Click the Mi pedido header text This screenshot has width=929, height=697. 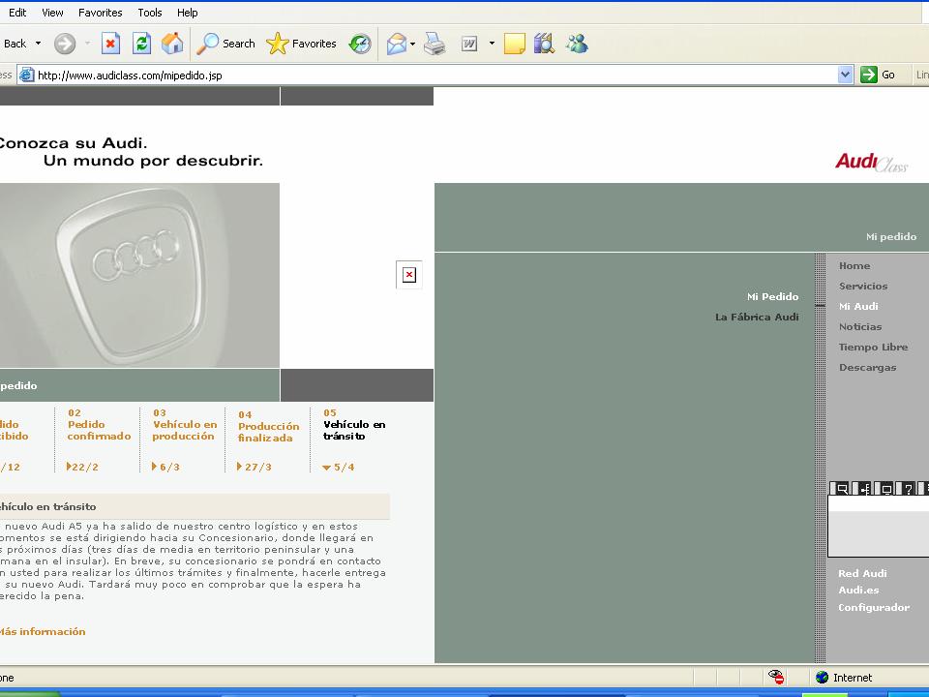891,237
